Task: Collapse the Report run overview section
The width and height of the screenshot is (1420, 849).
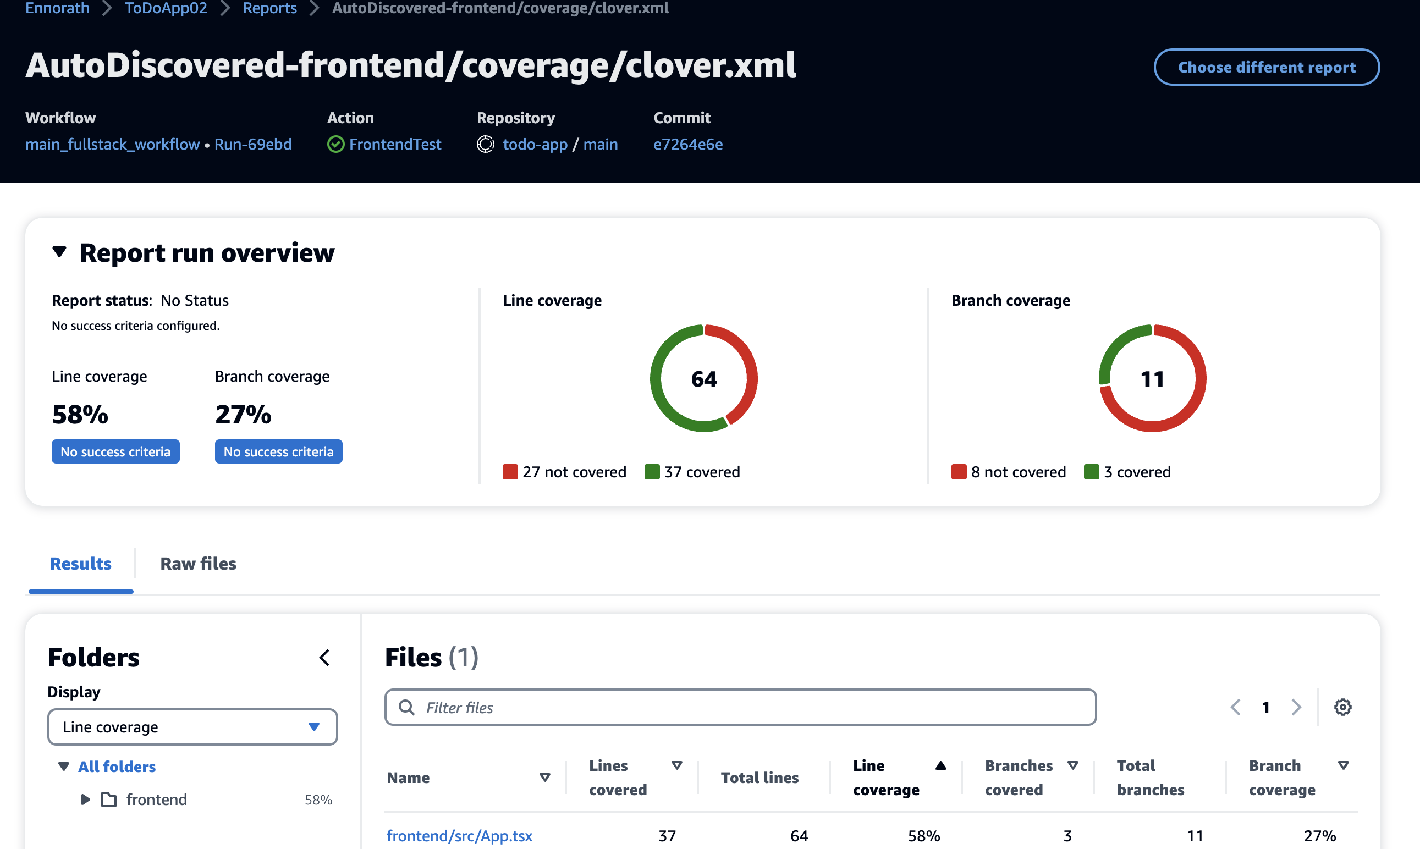Action: pos(59,252)
